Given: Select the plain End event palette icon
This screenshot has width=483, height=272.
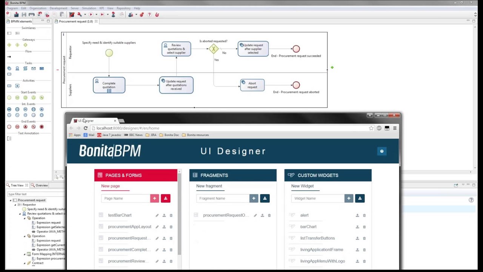Looking at the screenshot, I should (x=9, y=127).
